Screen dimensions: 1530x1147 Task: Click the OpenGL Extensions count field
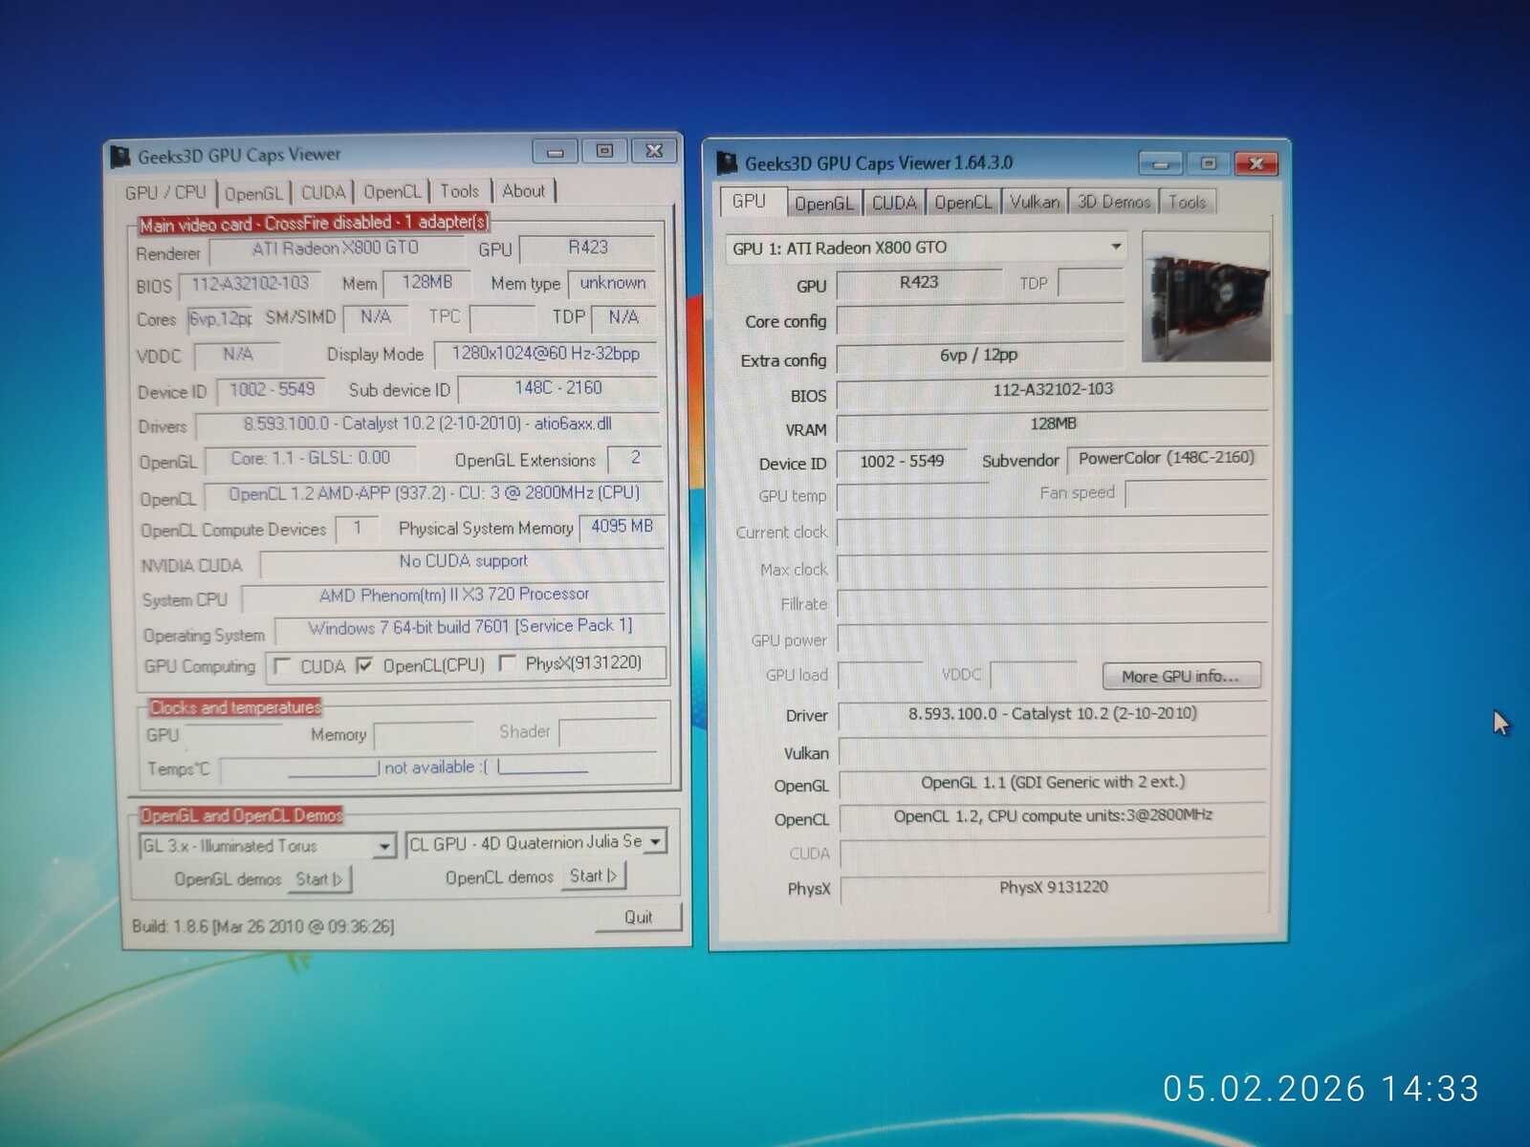[x=635, y=459]
